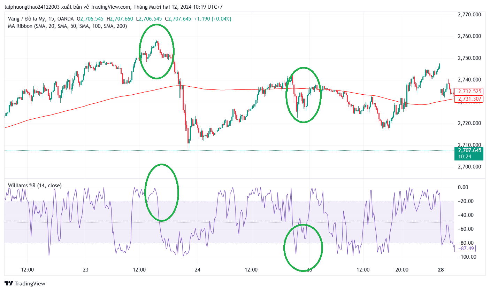
Task: Click the 2,720.000 price axis label
Action: pos(469,123)
